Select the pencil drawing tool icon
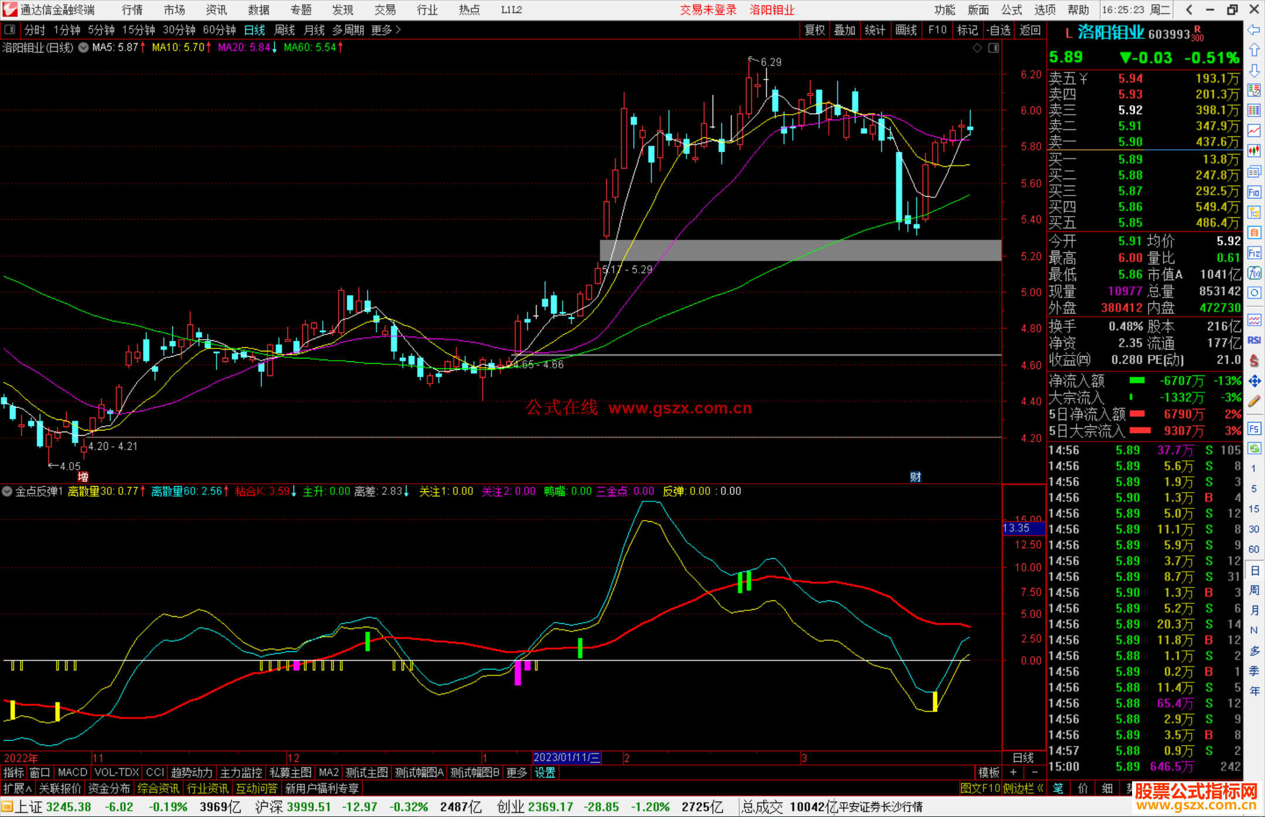Screen dimensions: 1265x817 (1254, 402)
